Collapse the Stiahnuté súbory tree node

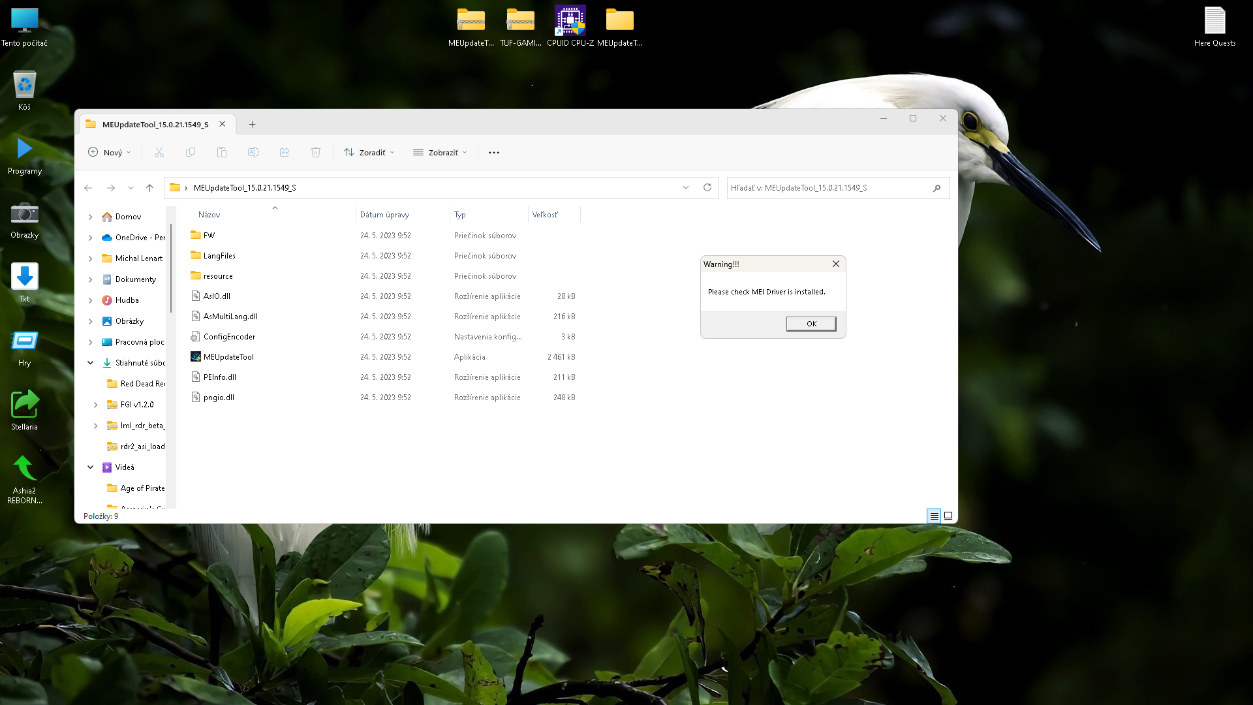point(91,363)
